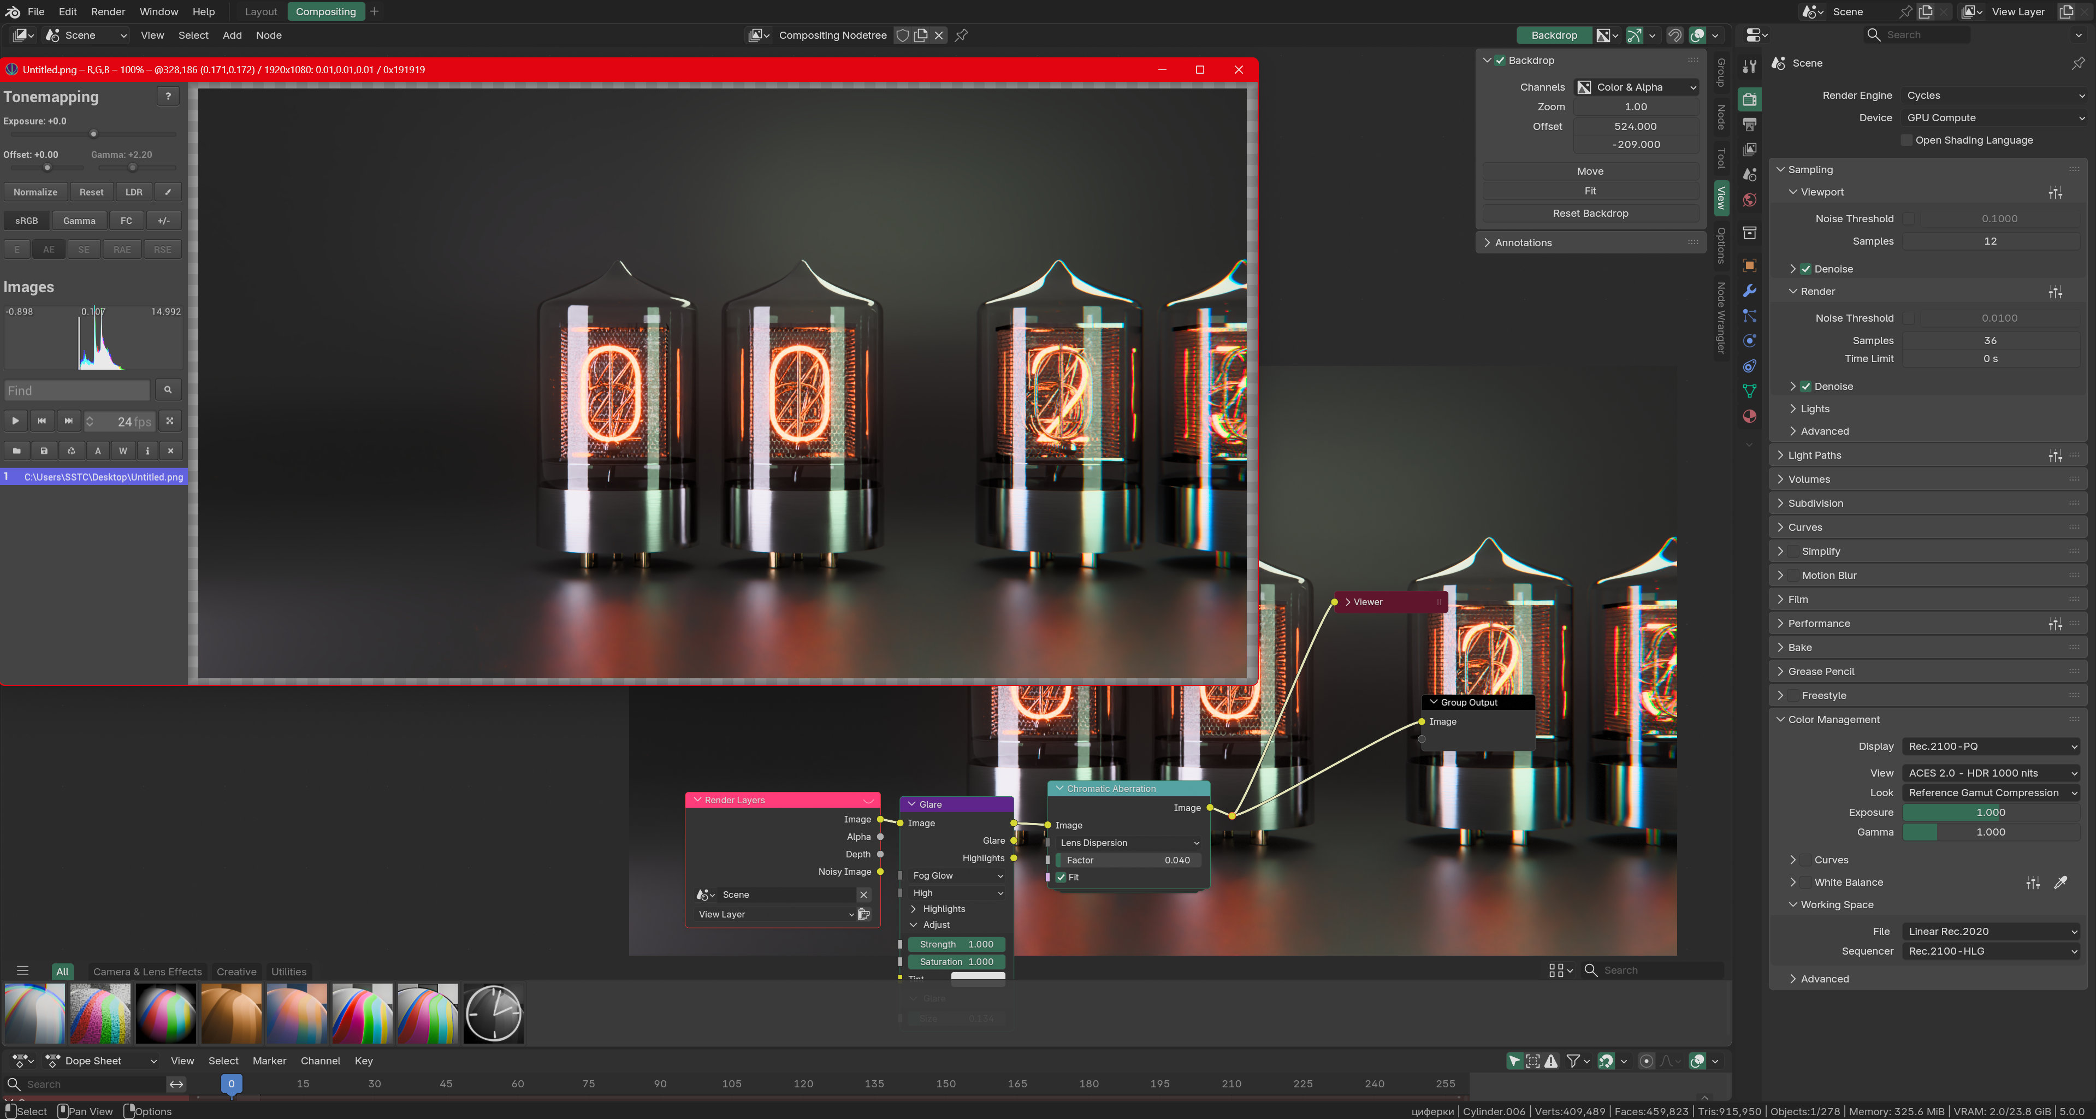Viewport: 2096px width, 1119px height.
Task: Disable the Backdrop checkbox in sidebar
Action: [1500, 60]
